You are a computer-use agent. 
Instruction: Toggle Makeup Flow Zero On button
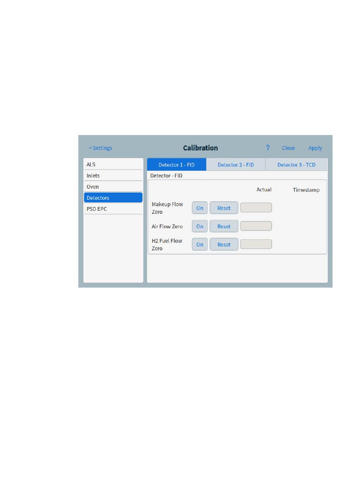200,208
